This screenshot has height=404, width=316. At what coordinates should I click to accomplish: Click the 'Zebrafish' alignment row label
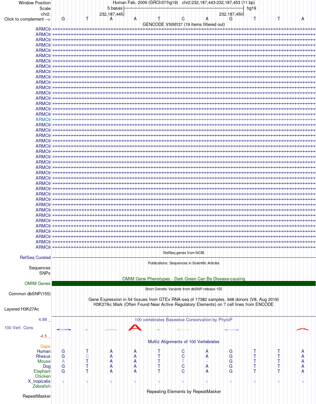point(42,386)
